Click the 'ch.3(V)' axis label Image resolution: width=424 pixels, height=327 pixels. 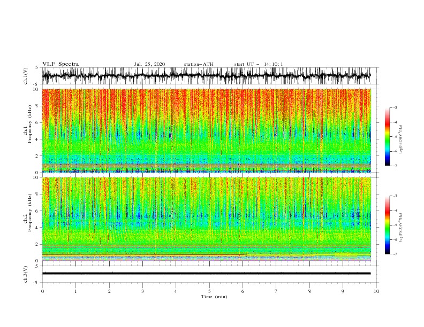(x=26, y=274)
